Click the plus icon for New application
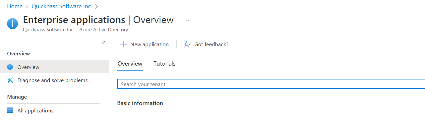425x121 pixels. coord(123,44)
